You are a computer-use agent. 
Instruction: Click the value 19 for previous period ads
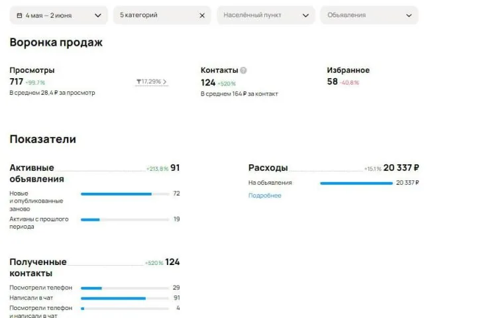[x=176, y=219]
